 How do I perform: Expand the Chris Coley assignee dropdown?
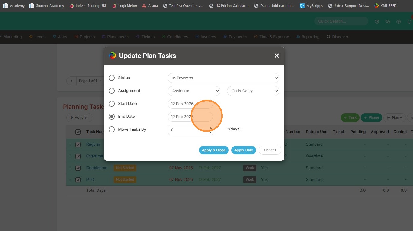pos(253,91)
